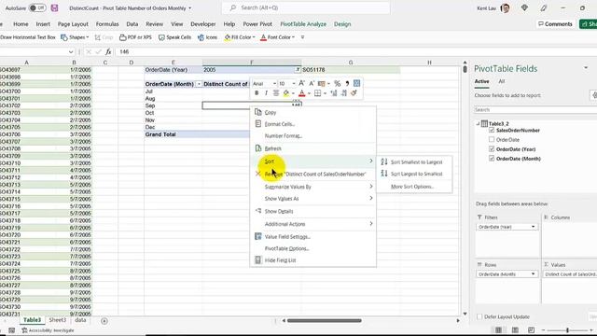
Task: Expand Additional Actions submenu
Action: 312,224
